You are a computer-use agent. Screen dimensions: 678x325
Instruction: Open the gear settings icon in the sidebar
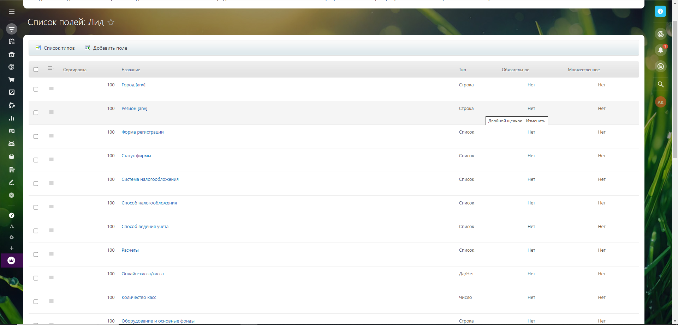click(12, 237)
